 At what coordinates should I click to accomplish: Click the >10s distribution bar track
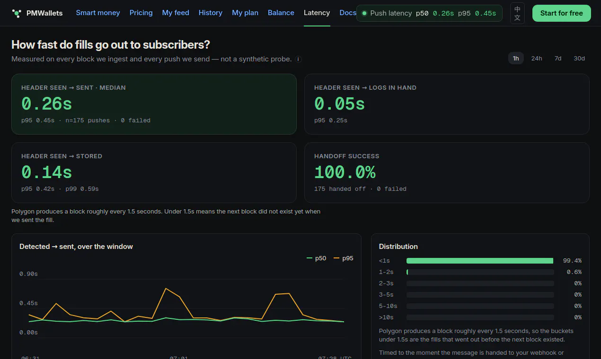(480, 317)
